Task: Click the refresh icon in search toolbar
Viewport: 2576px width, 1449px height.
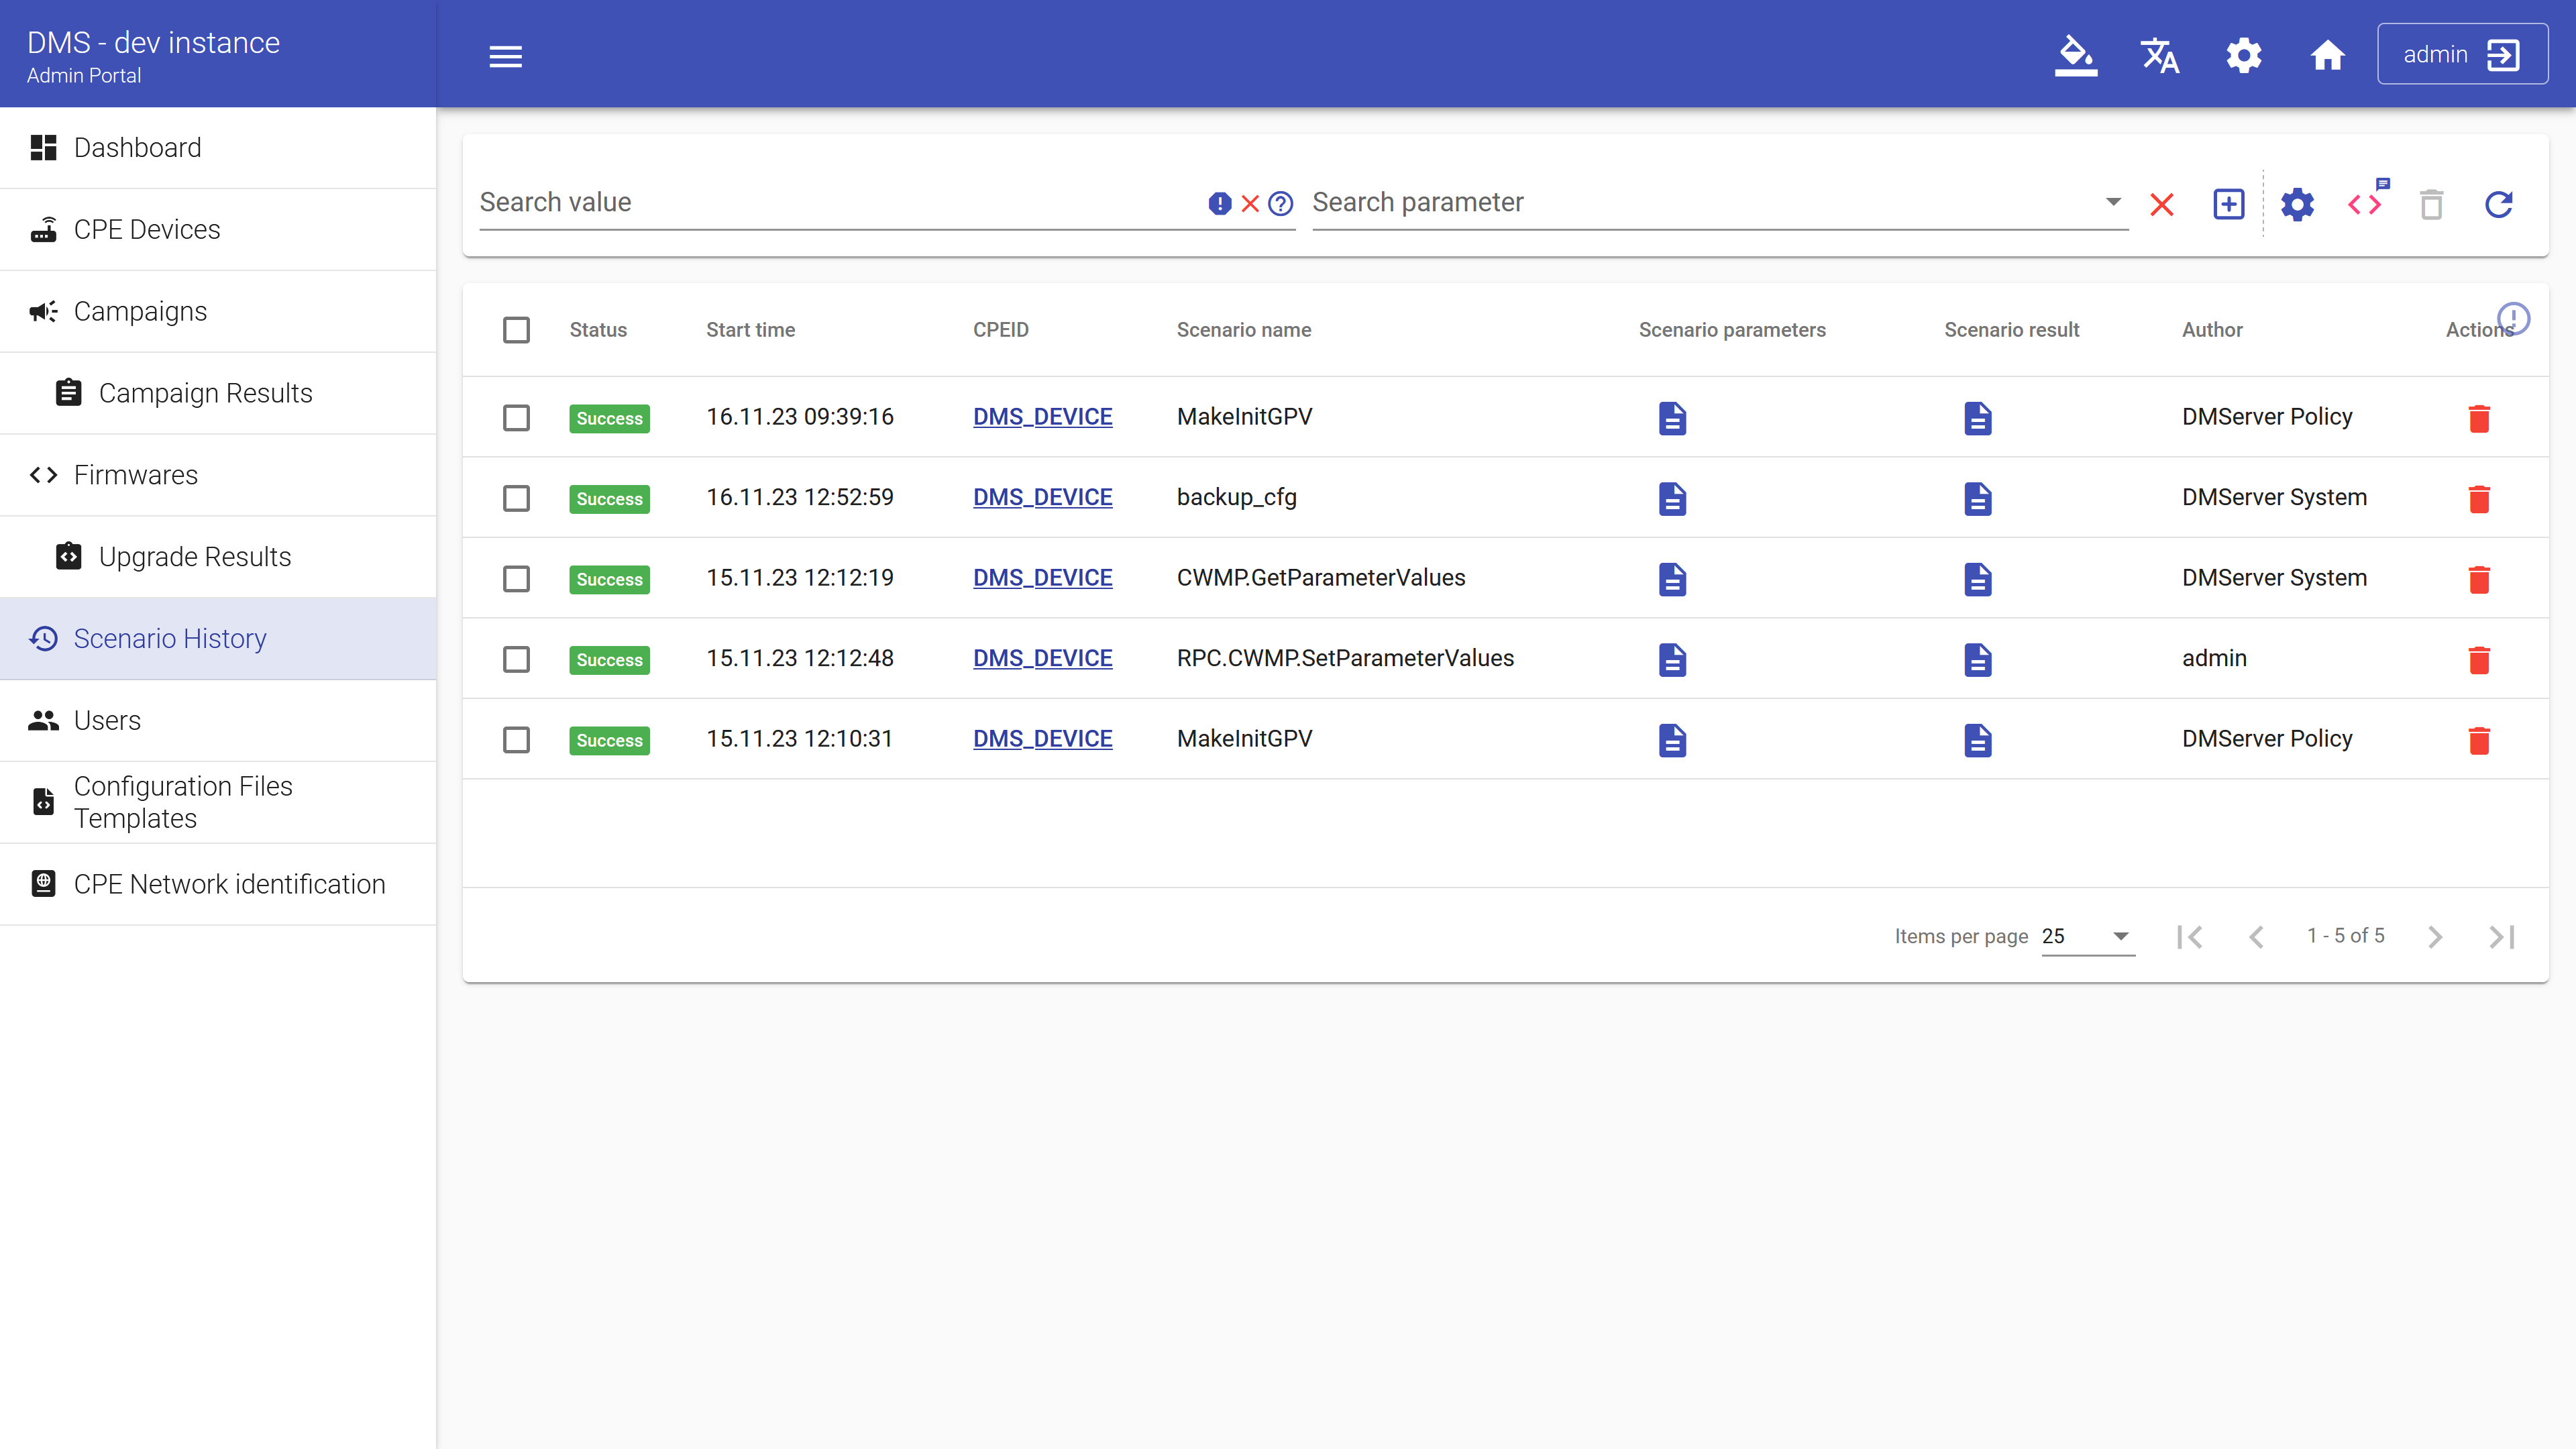Action: pyautogui.click(x=2498, y=204)
